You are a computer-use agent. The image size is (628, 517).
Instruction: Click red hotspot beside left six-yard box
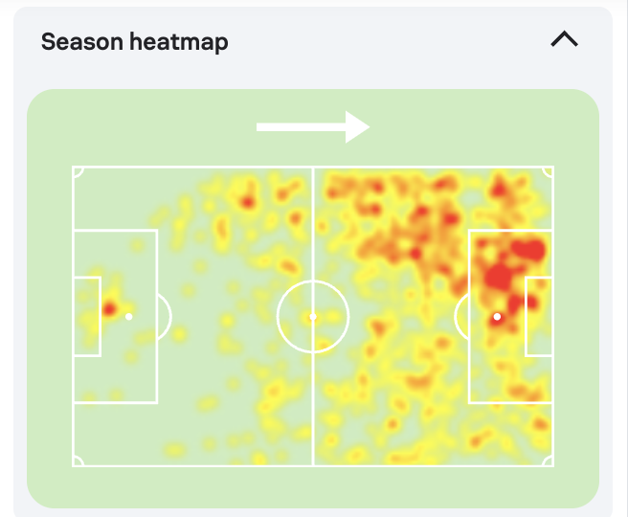pos(109,308)
